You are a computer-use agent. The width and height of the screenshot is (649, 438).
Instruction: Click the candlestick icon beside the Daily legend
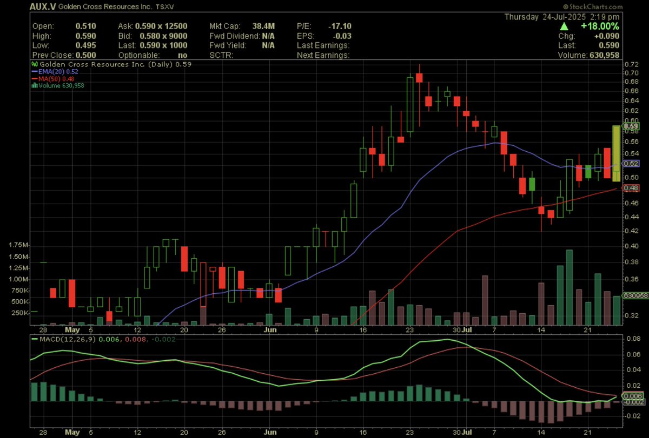click(x=35, y=64)
